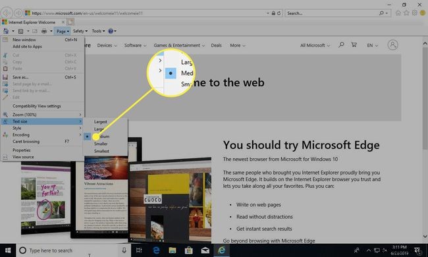Click the taskbar clock showing 3:11 PM
This screenshot has height=257, width=428.
pyautogui.click(x=400, y=250)
